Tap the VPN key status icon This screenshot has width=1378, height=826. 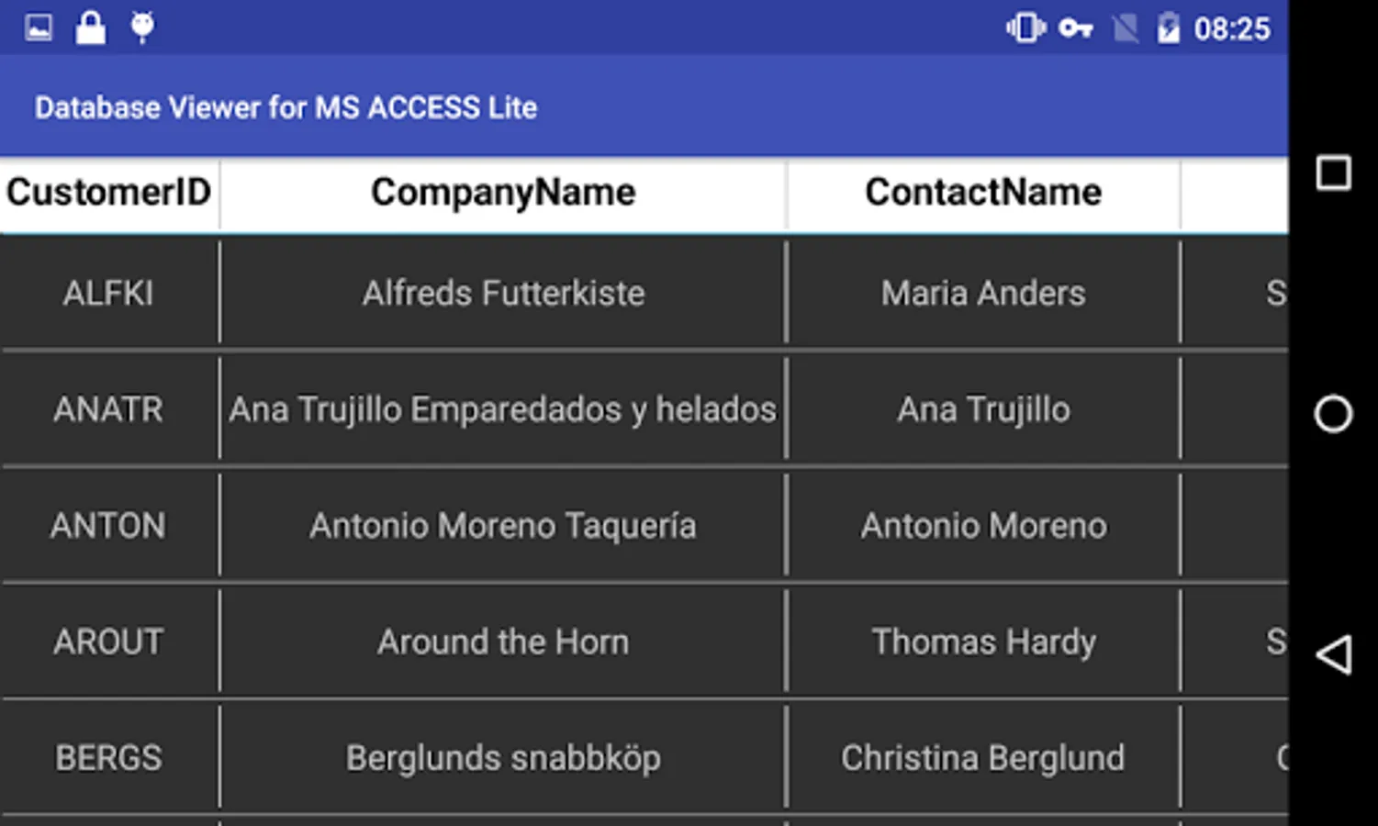tap(1075, 28)
